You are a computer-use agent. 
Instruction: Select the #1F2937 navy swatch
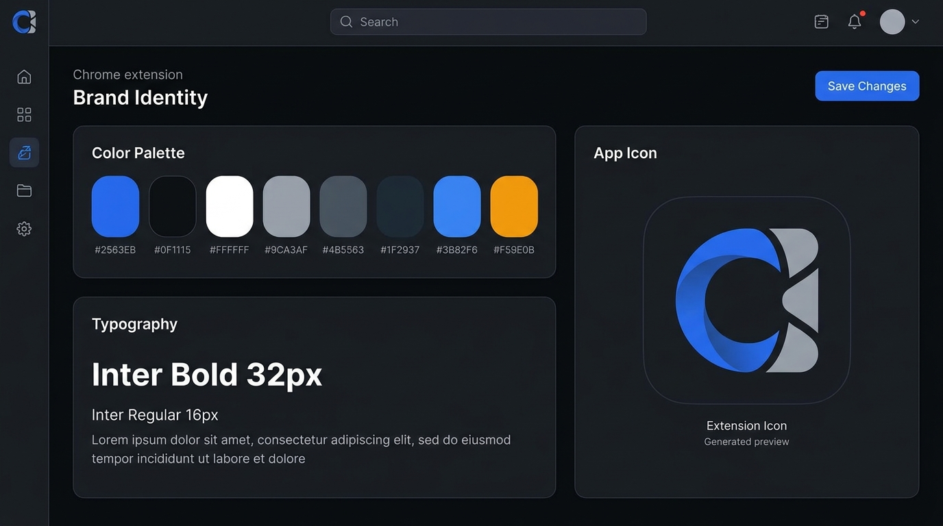(x=400, y=206)
